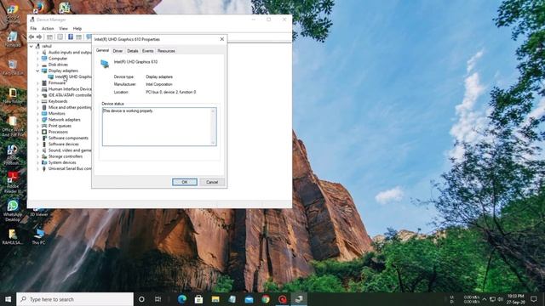Expand the Disk drives category
The image size is (545, 306).
tap(37, 65)
